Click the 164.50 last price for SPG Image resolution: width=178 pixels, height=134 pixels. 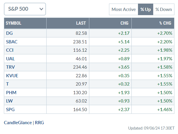[80, 110]
